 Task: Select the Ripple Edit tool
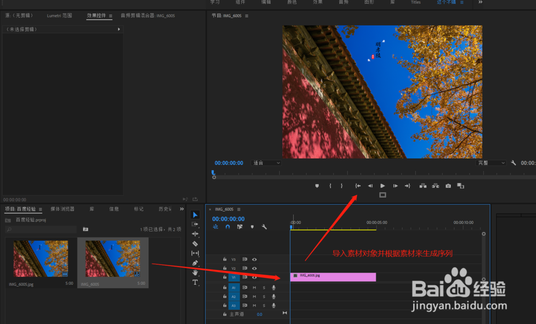[195, 234]
